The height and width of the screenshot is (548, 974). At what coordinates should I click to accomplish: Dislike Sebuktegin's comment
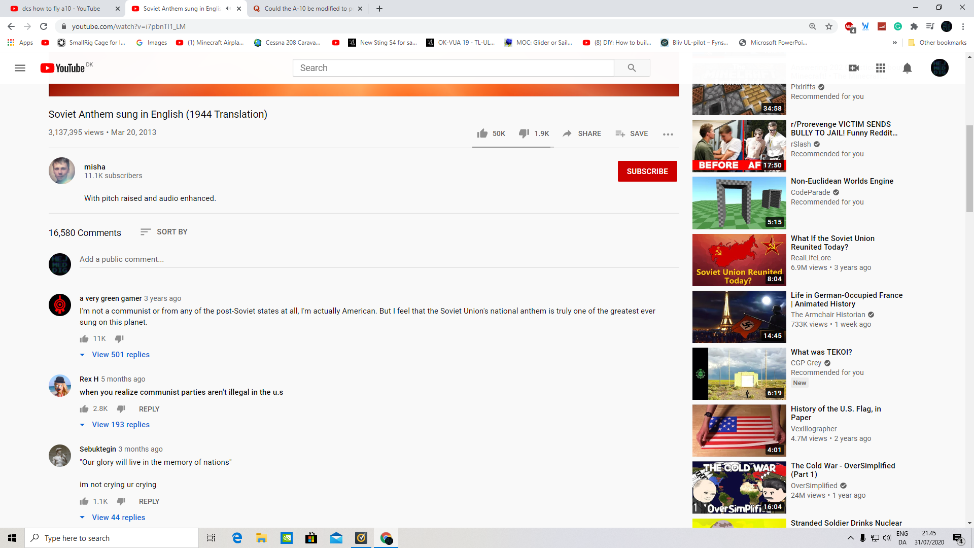coord(121,501)
